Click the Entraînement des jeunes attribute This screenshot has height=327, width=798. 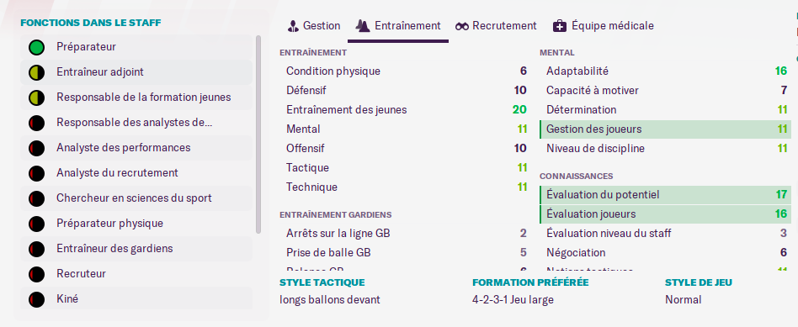346,110
